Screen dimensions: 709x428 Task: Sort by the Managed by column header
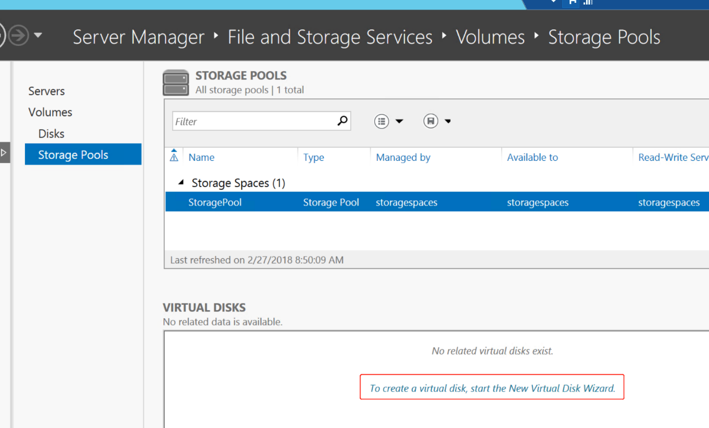click(403, 157)
